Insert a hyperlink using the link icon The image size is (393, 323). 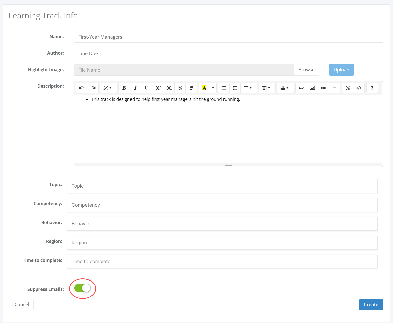[x=301, y=88]
